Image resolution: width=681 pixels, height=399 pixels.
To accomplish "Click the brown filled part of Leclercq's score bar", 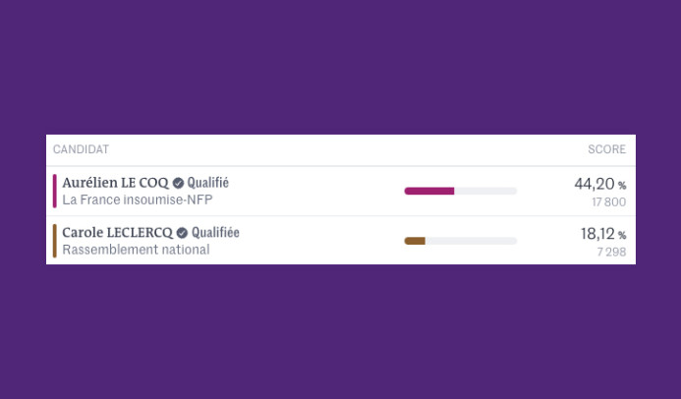I will click(415, 241).
